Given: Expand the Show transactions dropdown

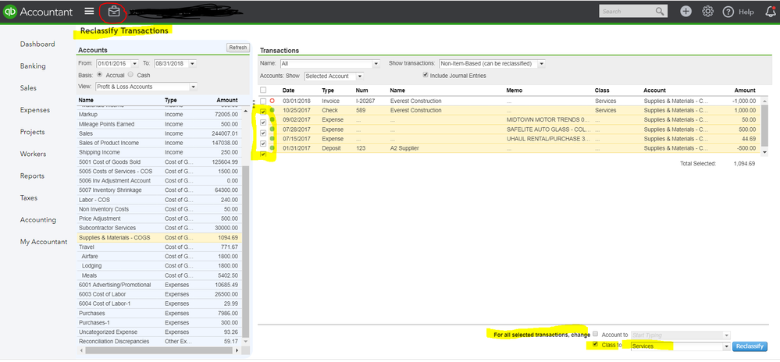Looking at the screenshot, I should [492, 63].
